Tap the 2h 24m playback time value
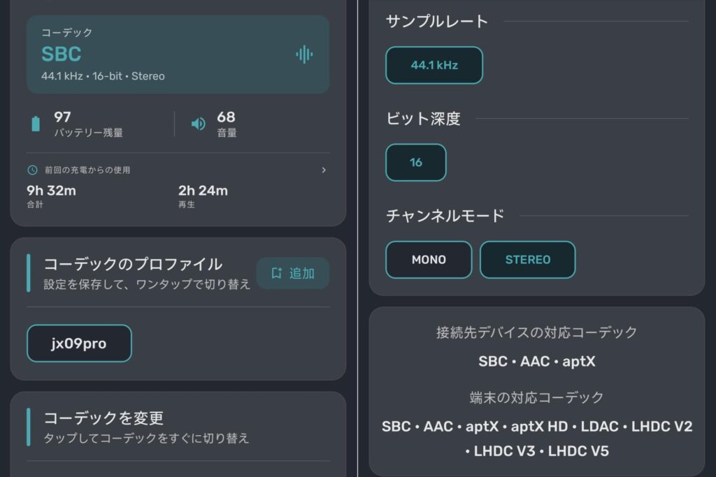 tap(203, 191)
